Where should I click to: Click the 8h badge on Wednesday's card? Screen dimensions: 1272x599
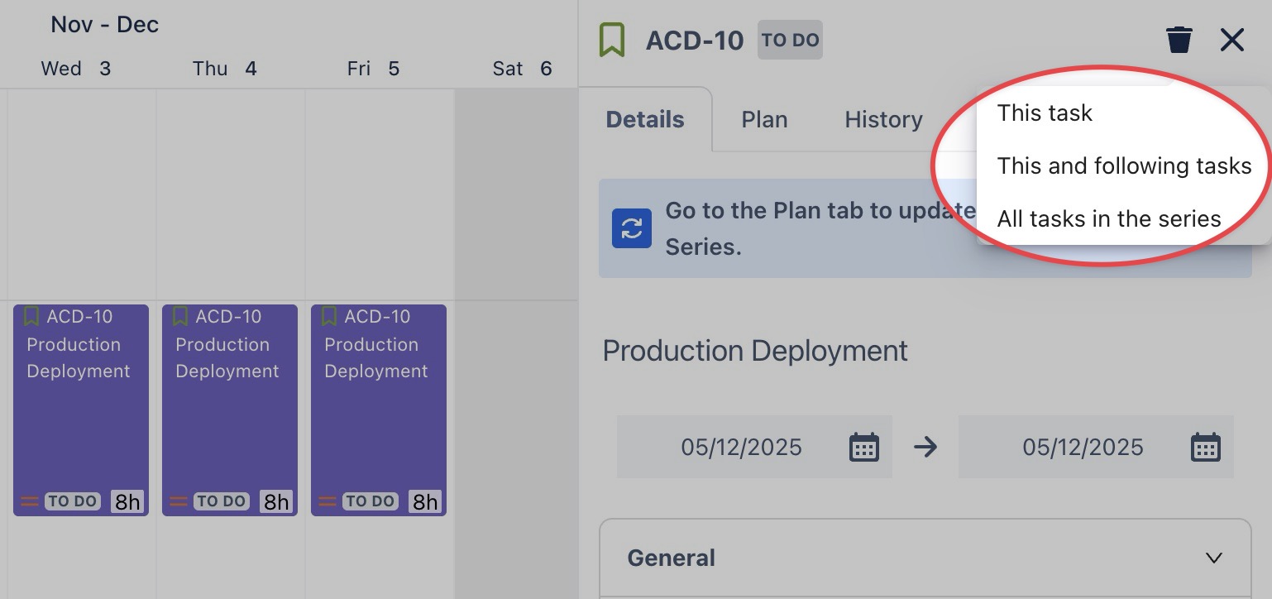[x=127, y=501]
